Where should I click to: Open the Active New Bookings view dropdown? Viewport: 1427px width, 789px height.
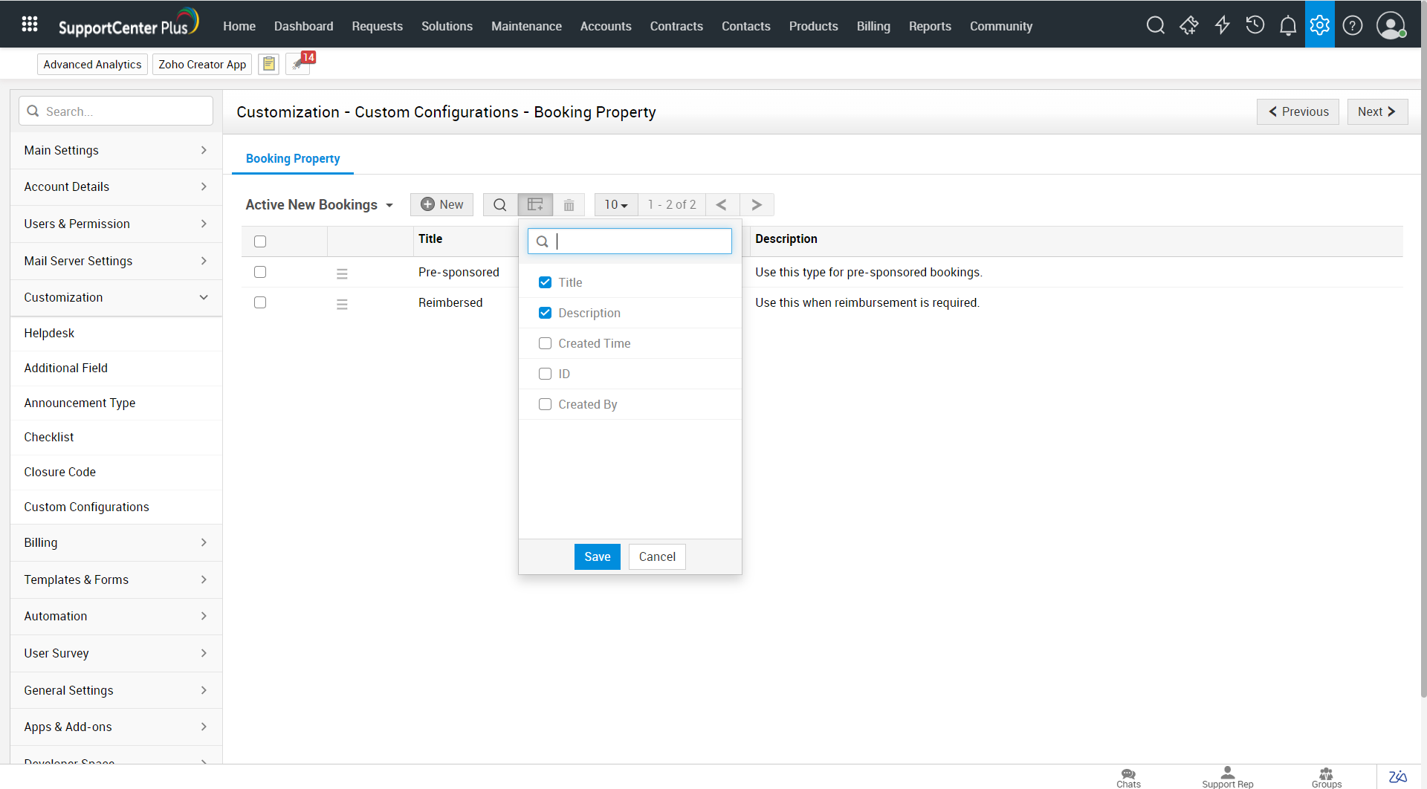[319, 205]
